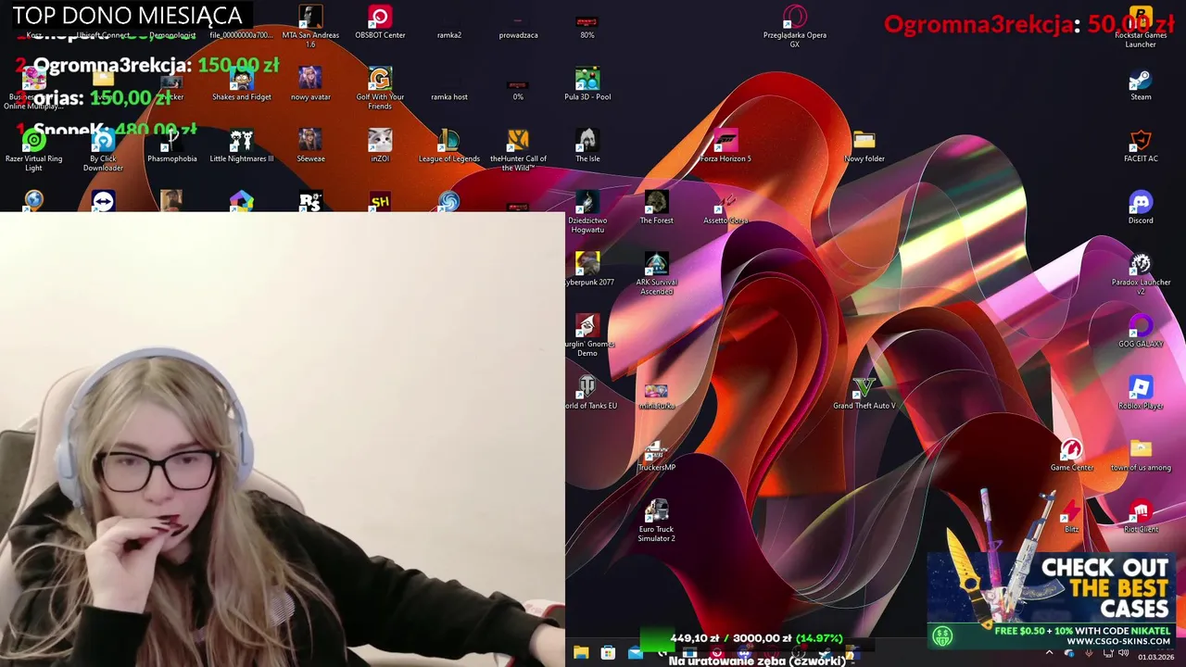Viewport: 1186px width, 667px height.
Task: Select ARK Survival Ascended icon
Action: [656, 274]
